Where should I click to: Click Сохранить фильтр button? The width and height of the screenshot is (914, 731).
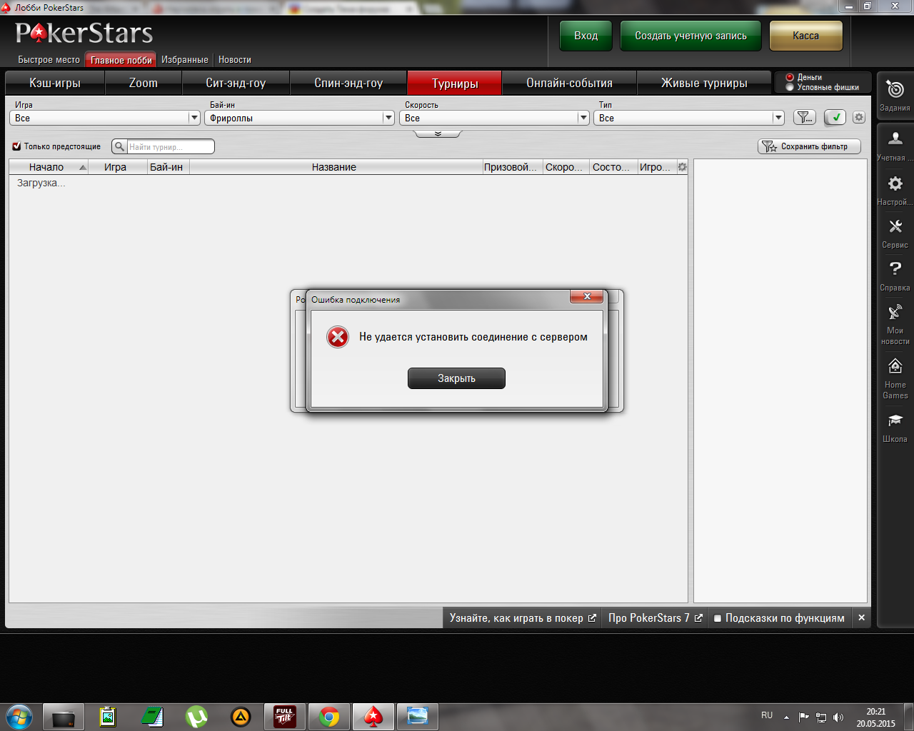[809, 146]
